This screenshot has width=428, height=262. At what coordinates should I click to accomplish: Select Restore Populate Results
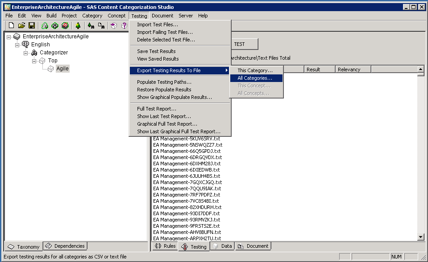[x=180, y=90]
